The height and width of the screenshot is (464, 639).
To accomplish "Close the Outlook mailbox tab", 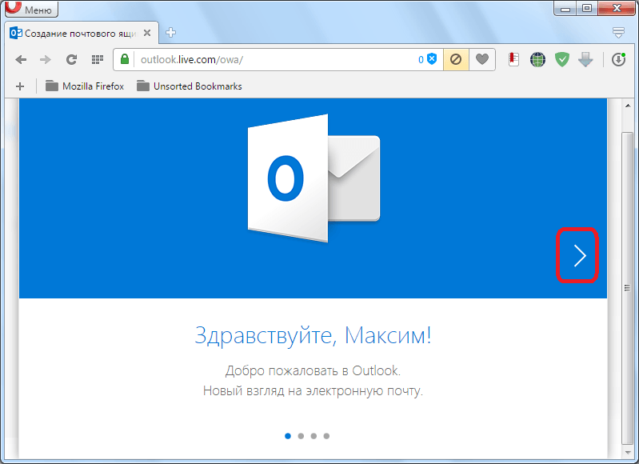I will point(147,33).
